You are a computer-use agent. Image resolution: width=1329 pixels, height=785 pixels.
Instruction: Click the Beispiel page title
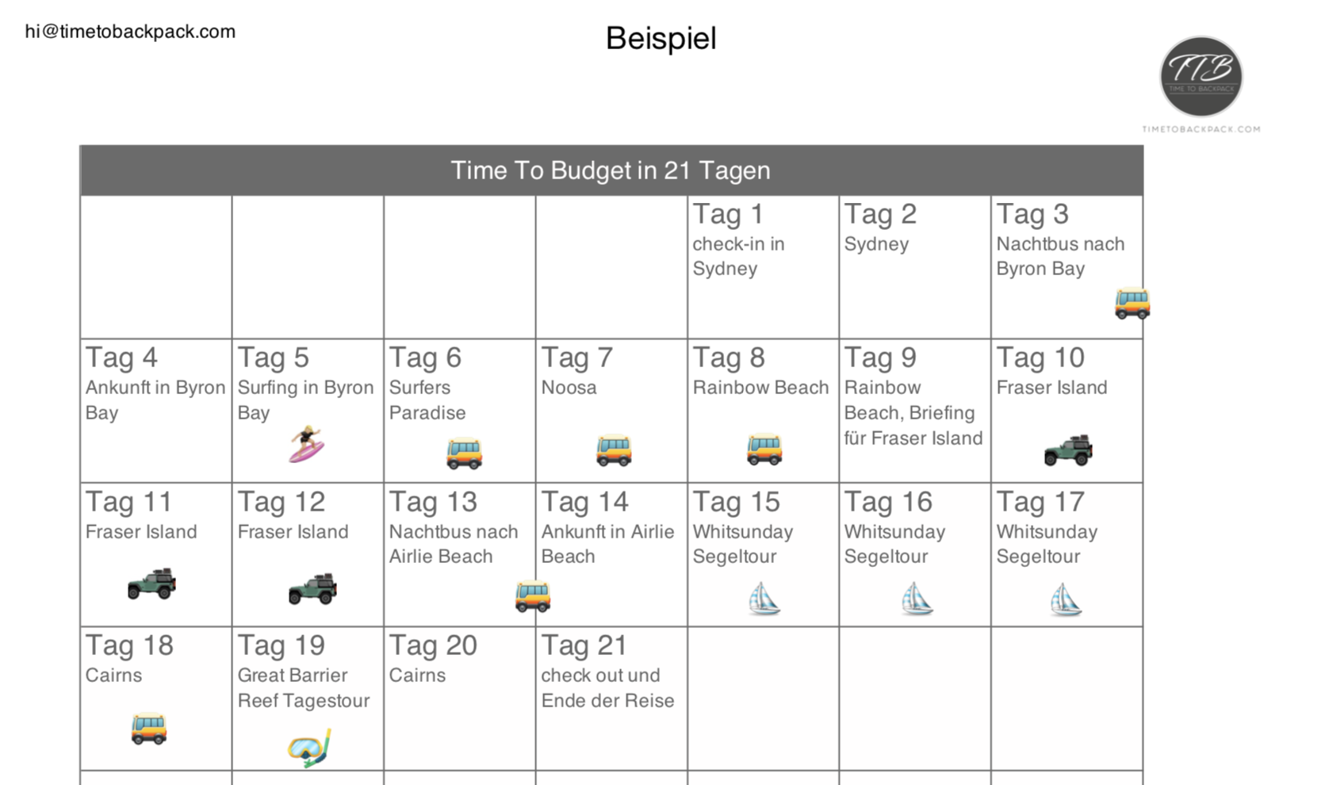661,38
